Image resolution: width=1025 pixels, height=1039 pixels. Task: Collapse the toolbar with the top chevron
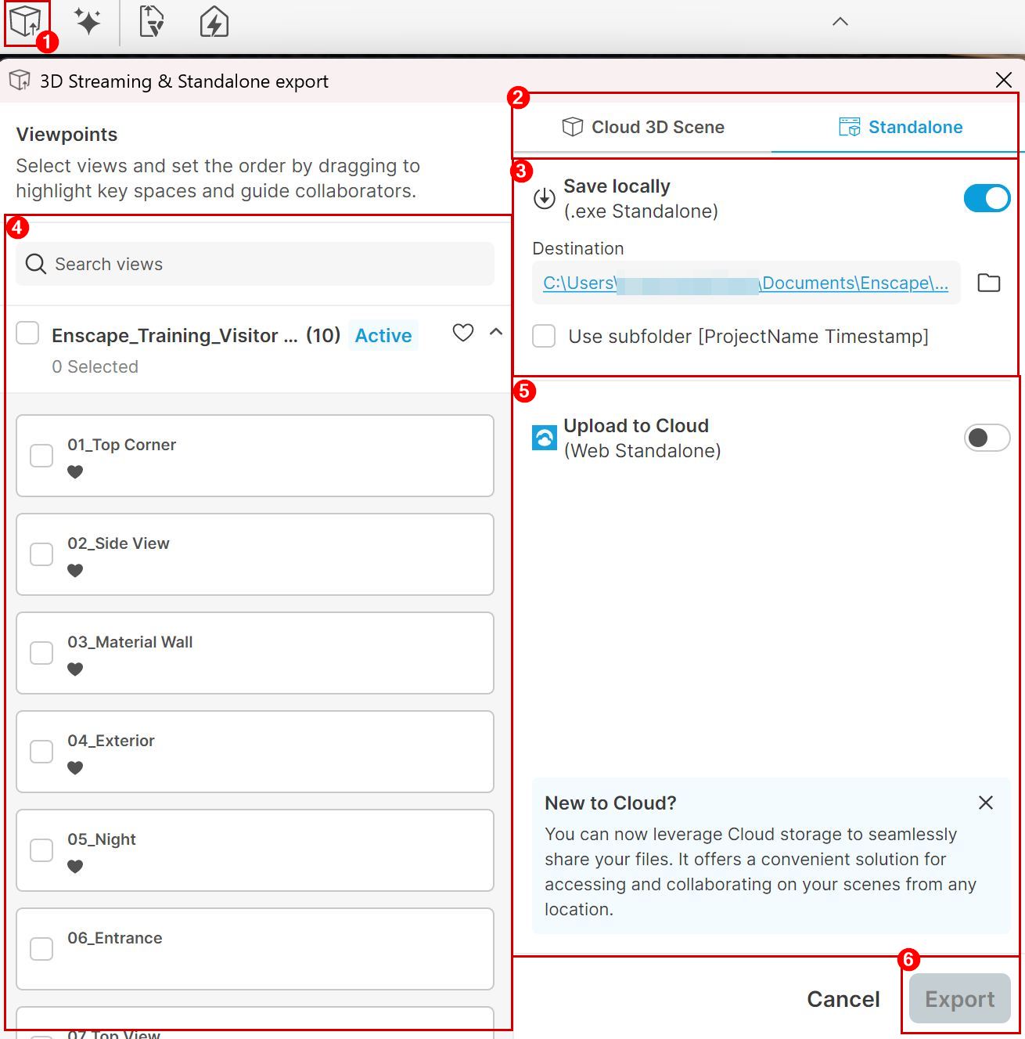840,22
